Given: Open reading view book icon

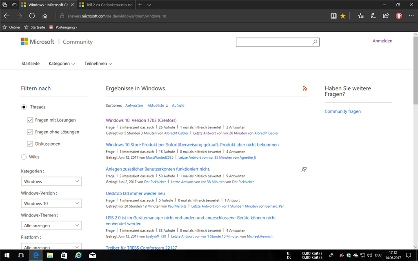Looking at the screenshot, I should [x=334, y=16].
